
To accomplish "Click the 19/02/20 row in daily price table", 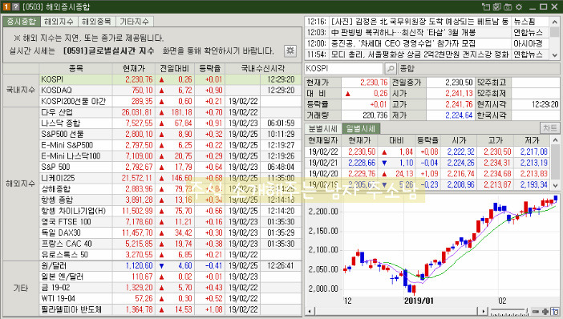I will 427,174.
